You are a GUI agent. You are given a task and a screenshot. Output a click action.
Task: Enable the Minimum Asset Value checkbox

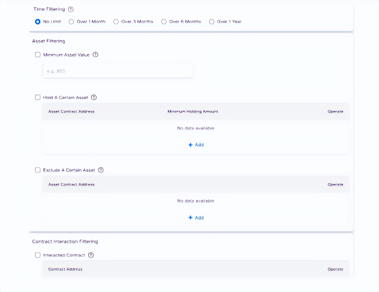click(38, 55)
